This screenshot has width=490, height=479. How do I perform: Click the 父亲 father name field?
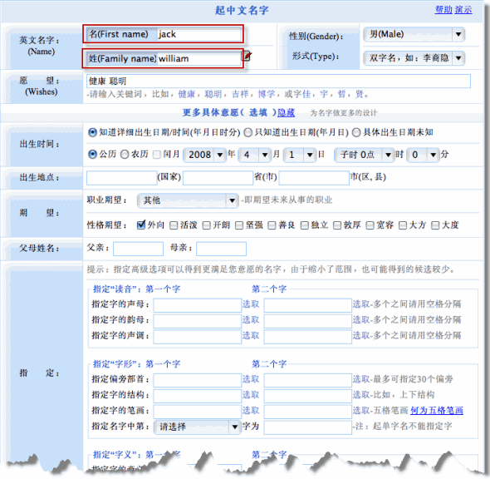(x=138, y=249)
